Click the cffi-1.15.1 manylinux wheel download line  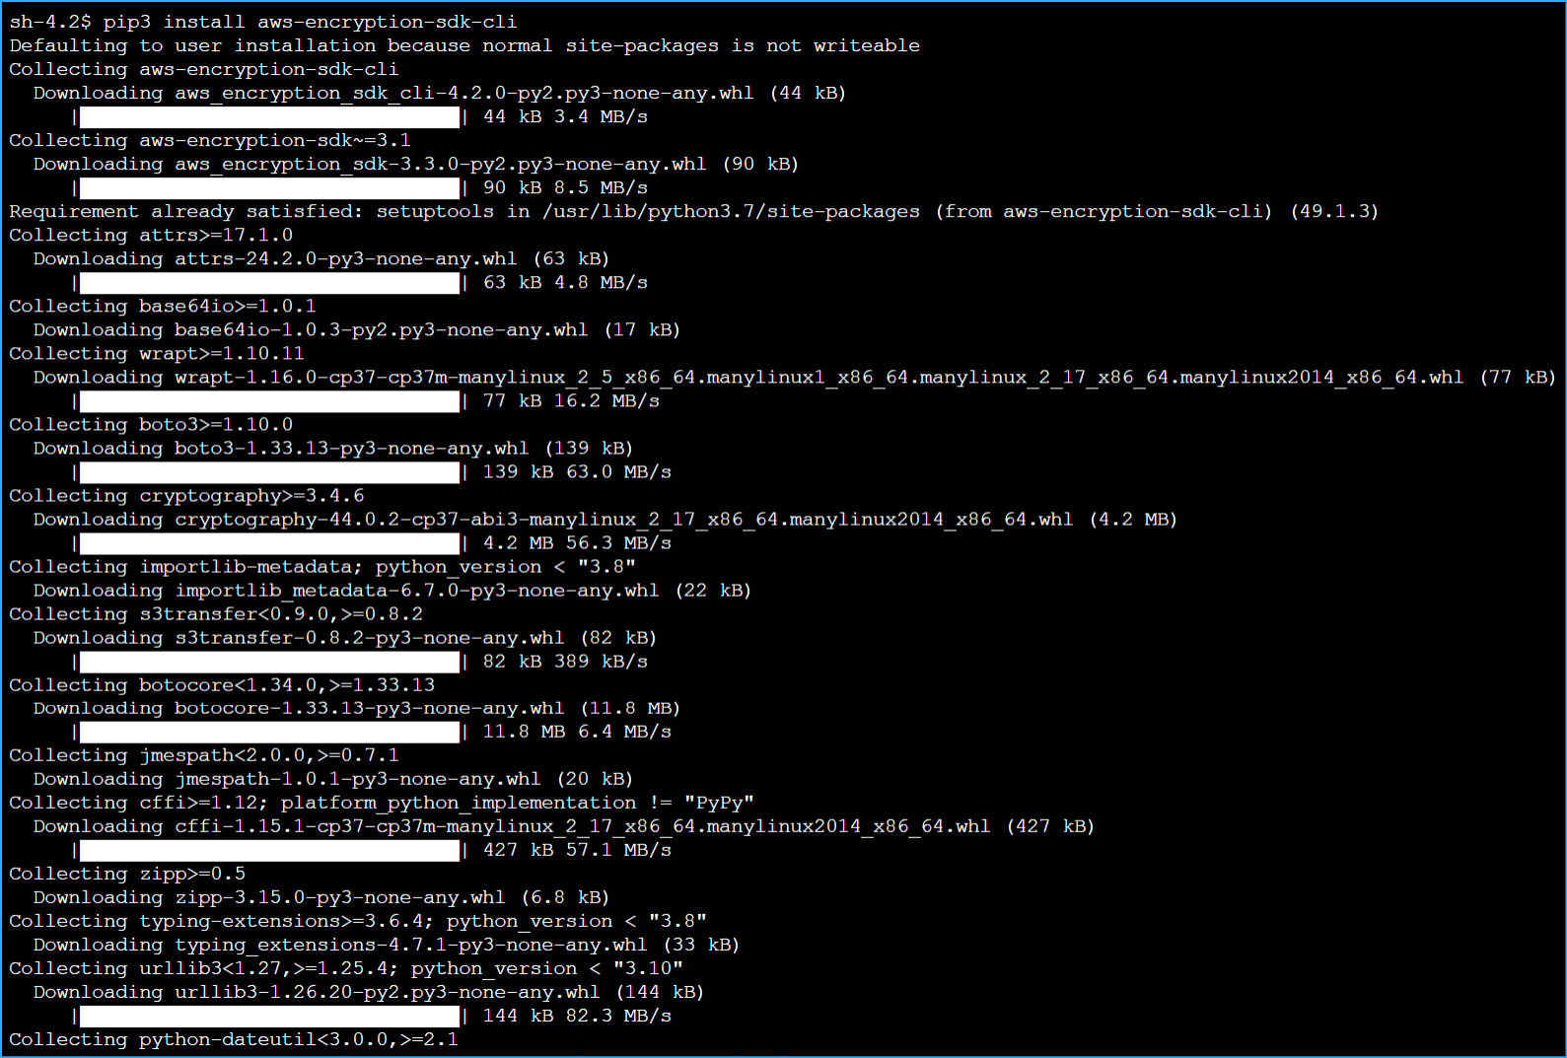(x=564, y=826)
